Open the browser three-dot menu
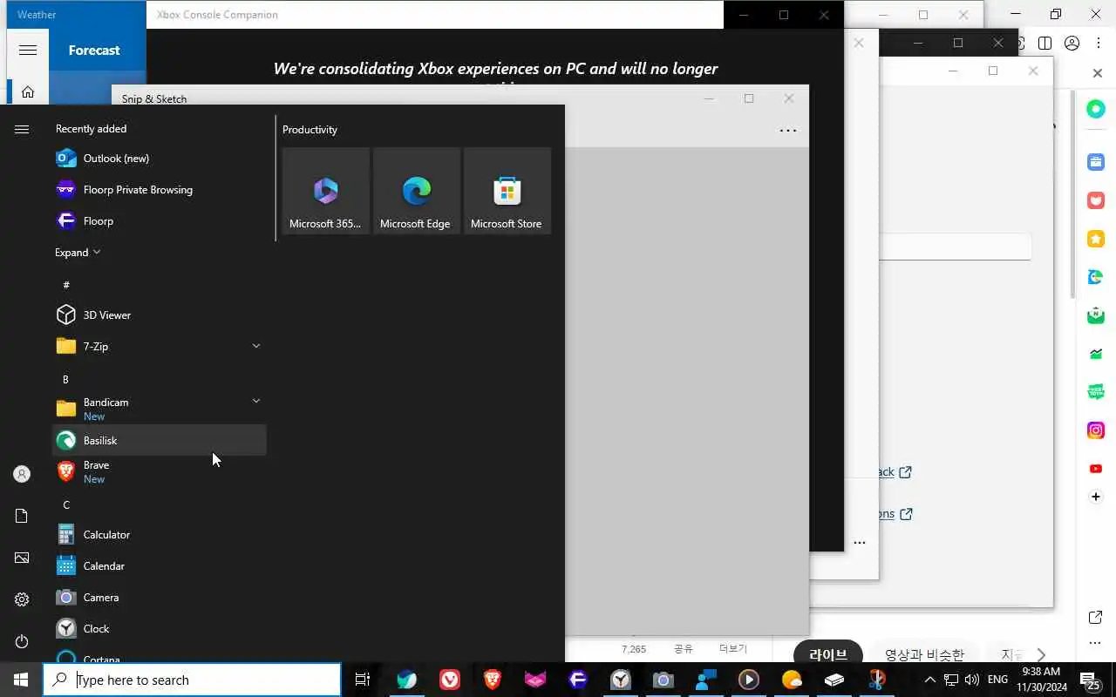Screen dimensions: 1116x697 [x=1099, y=44]
